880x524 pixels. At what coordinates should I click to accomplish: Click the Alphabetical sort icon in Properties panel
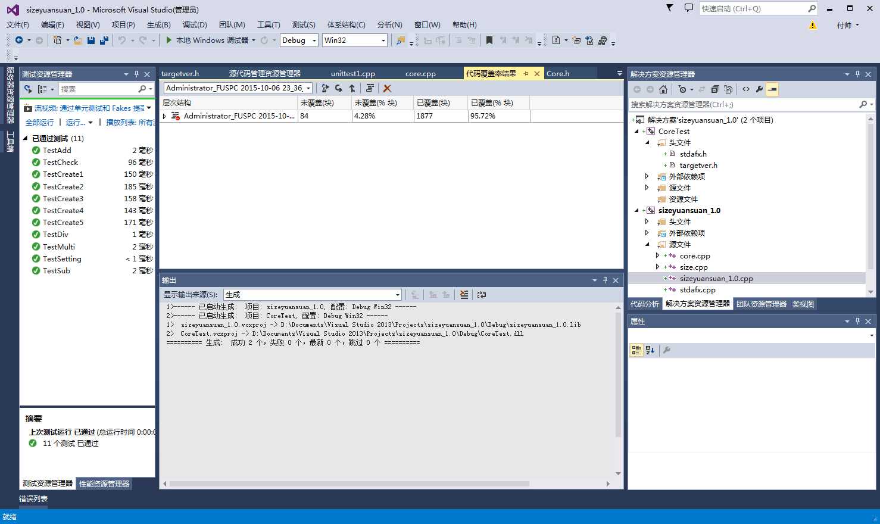[650, 350]
